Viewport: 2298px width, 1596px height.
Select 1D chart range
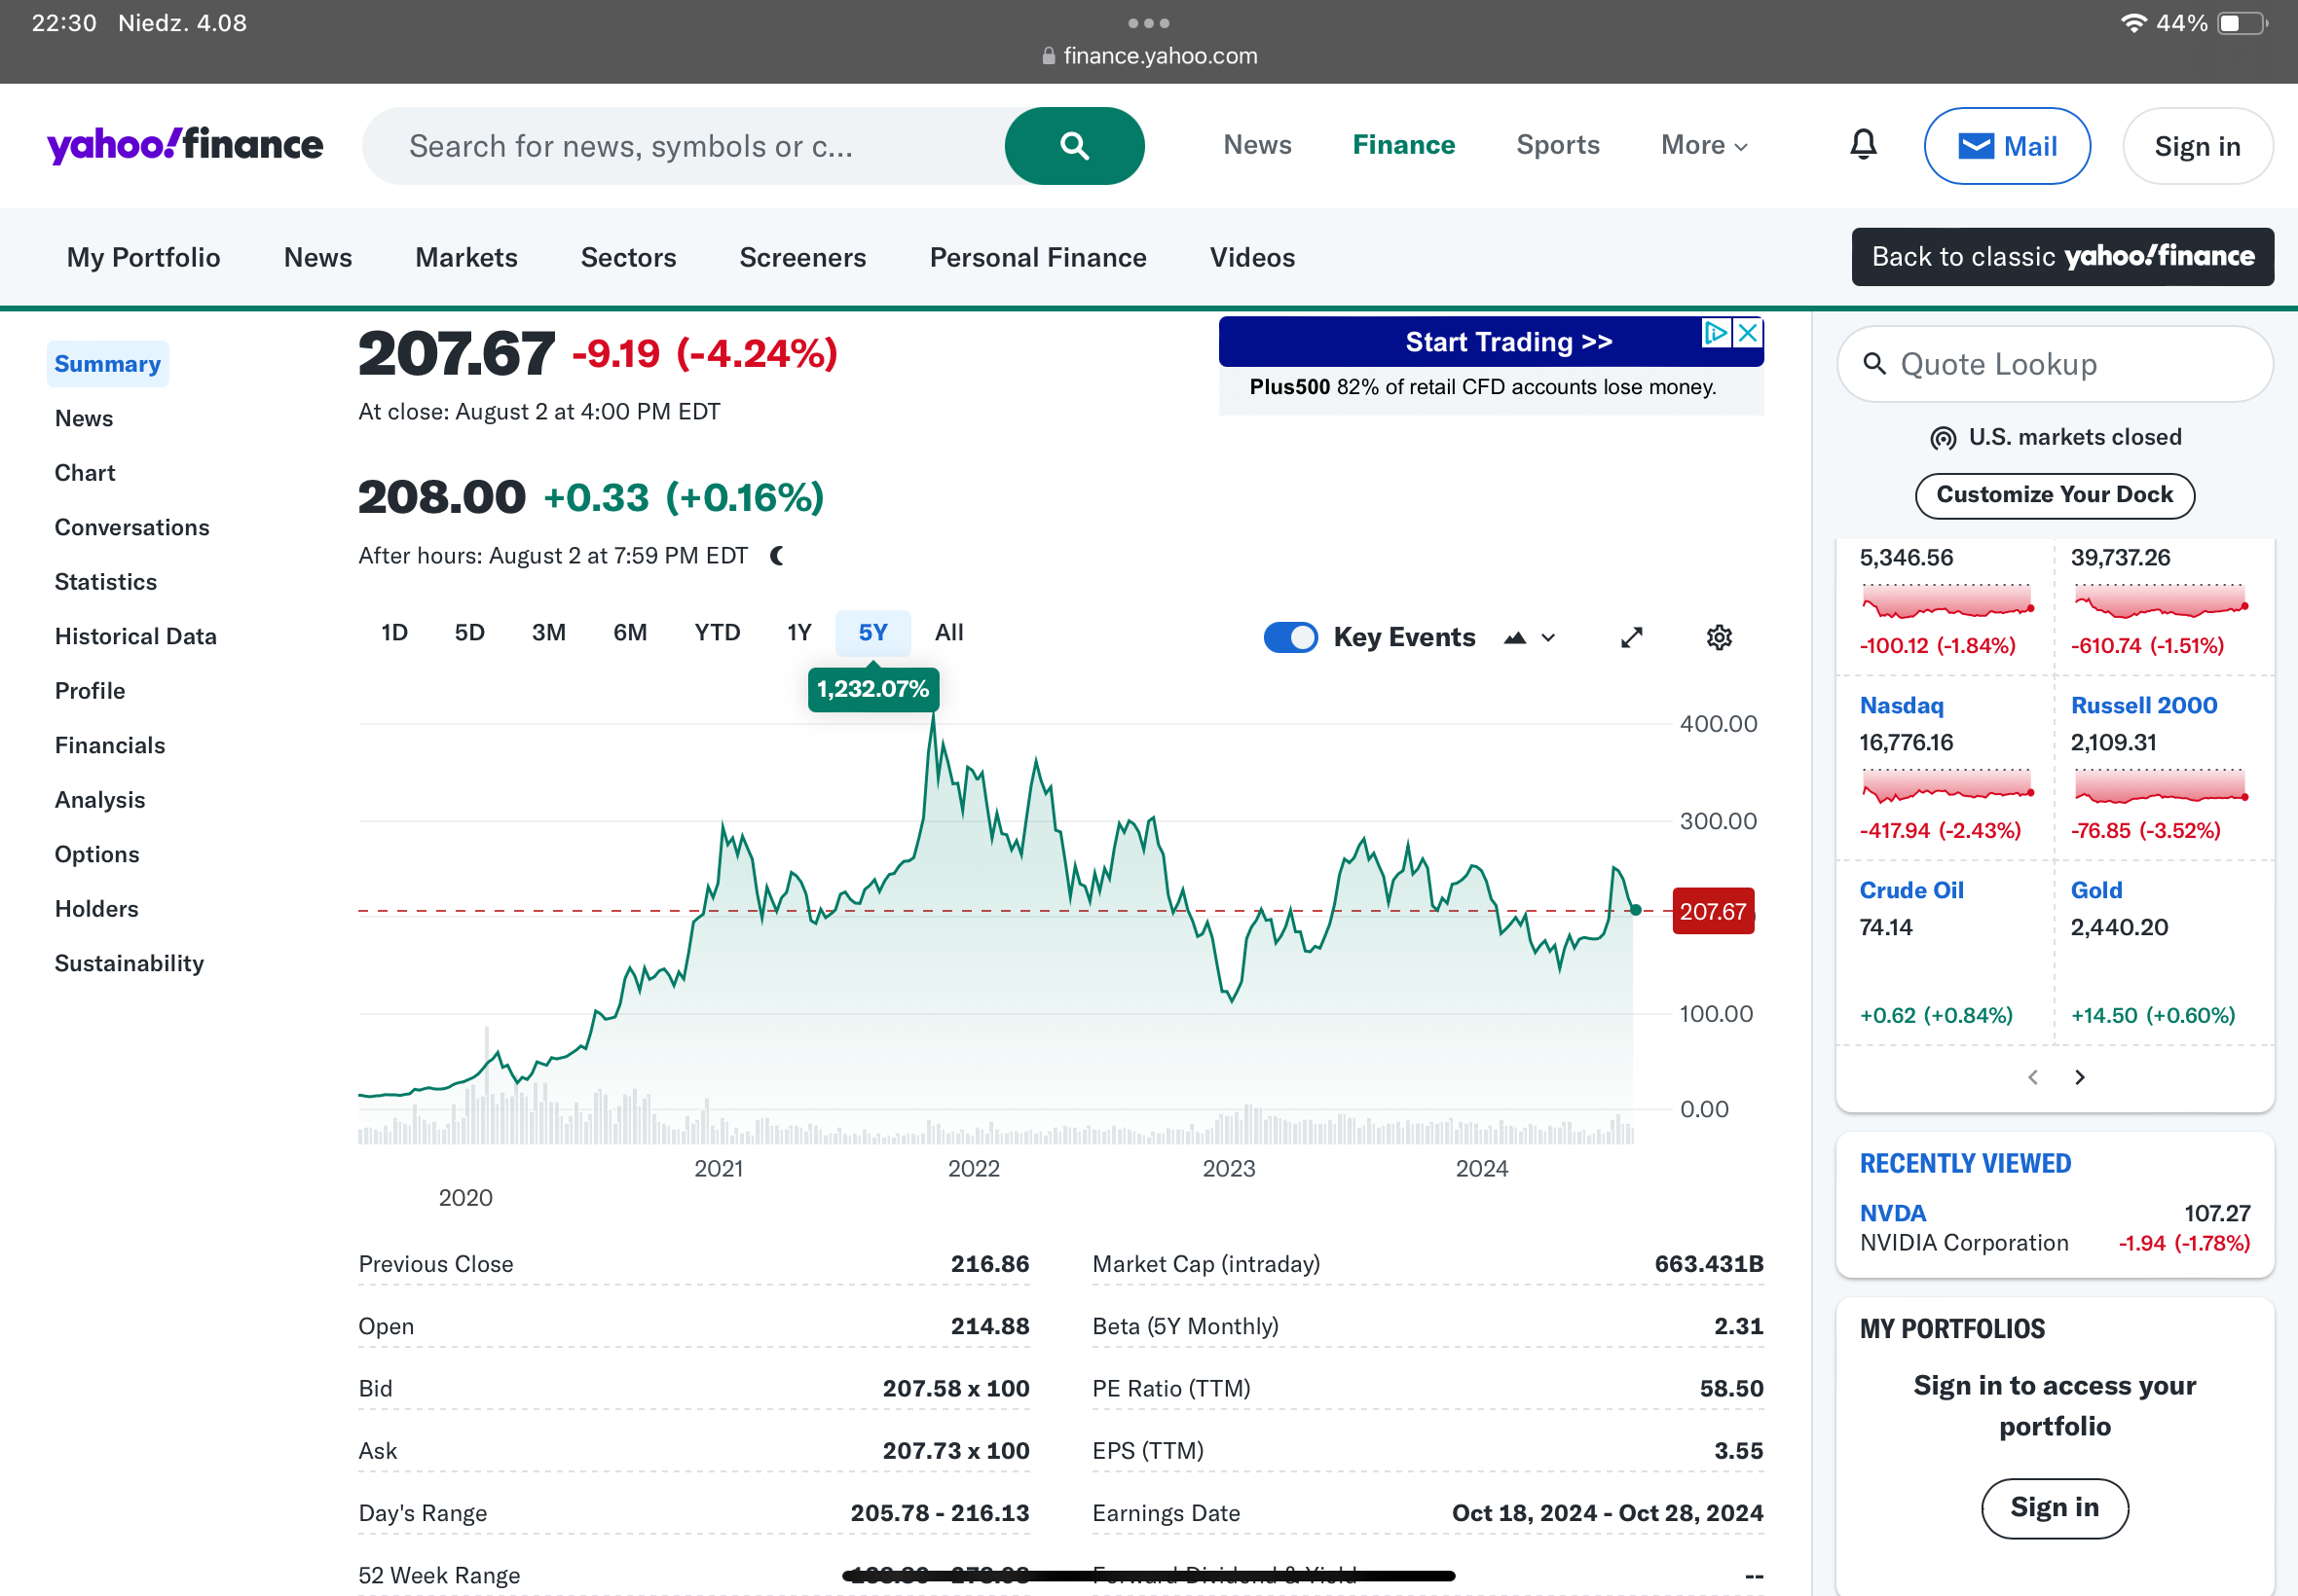point(394,632)
